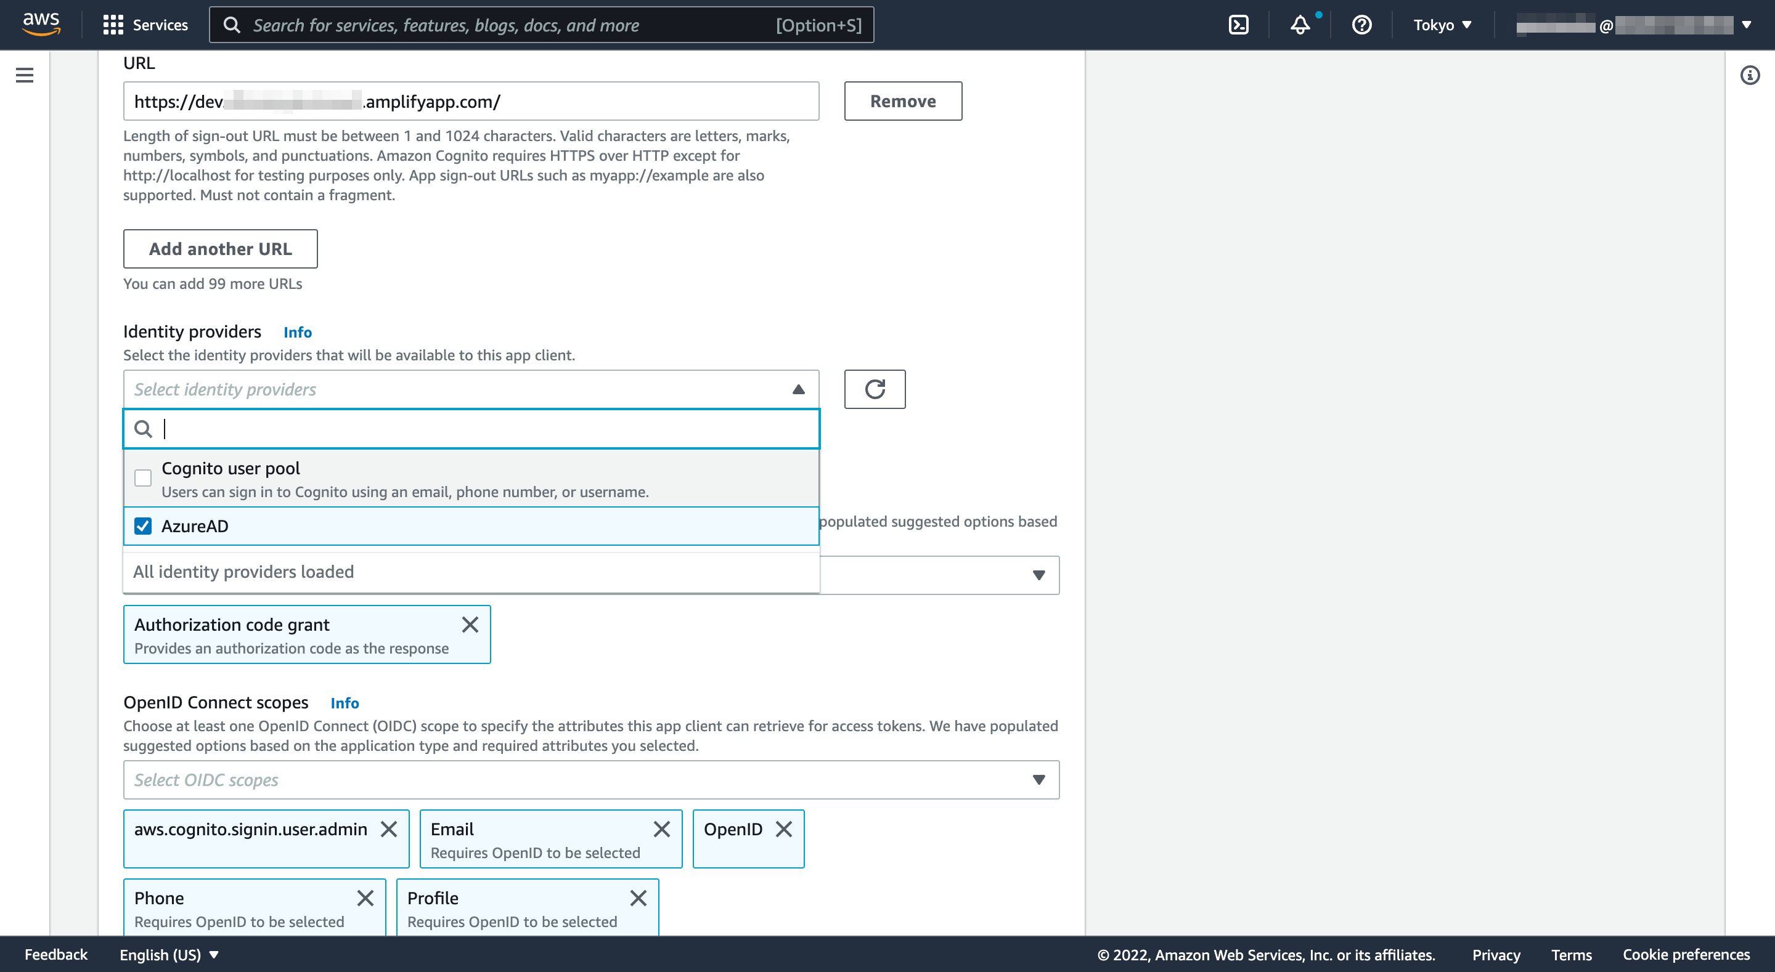Open the info panel on the right edge
This screenshot has width=1775, height=972.
pyautogui.click(x=1750, y=76)
